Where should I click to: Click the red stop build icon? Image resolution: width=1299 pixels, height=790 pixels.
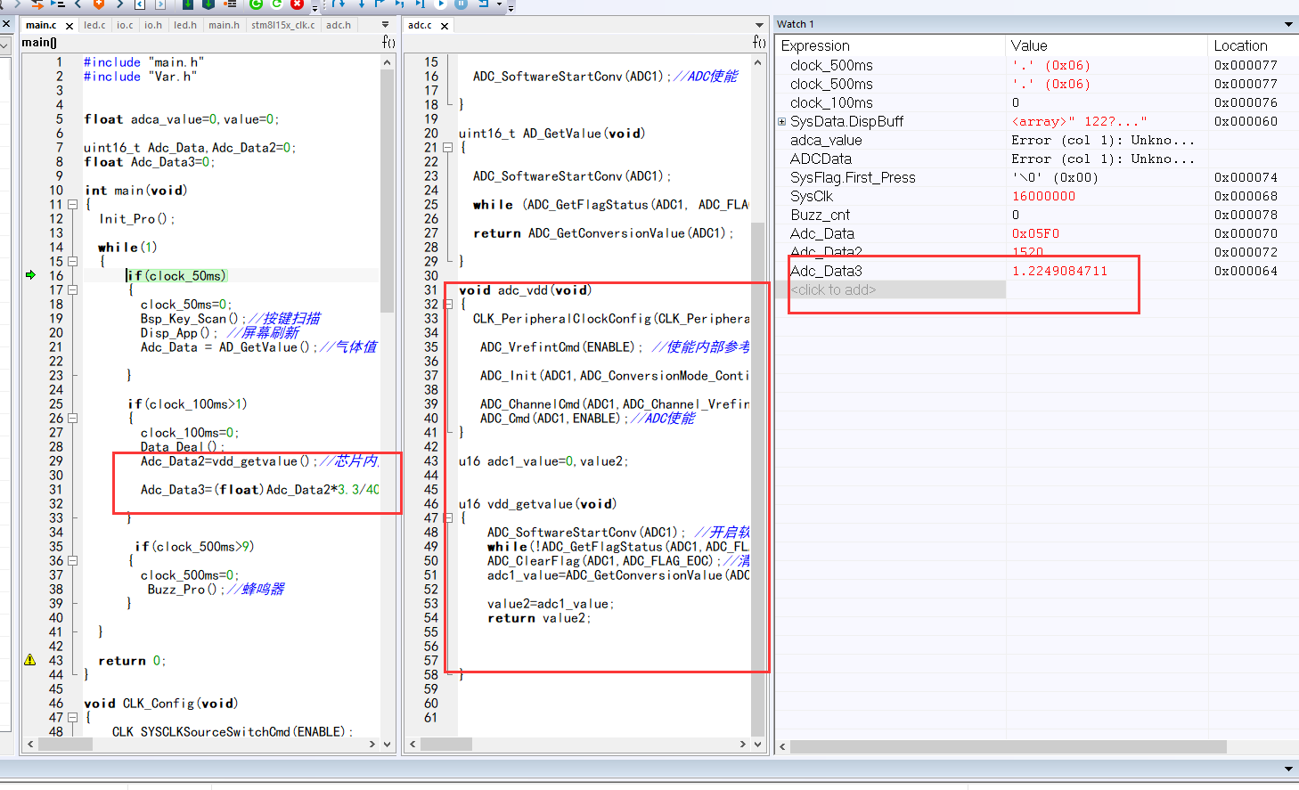click(296, 5)
